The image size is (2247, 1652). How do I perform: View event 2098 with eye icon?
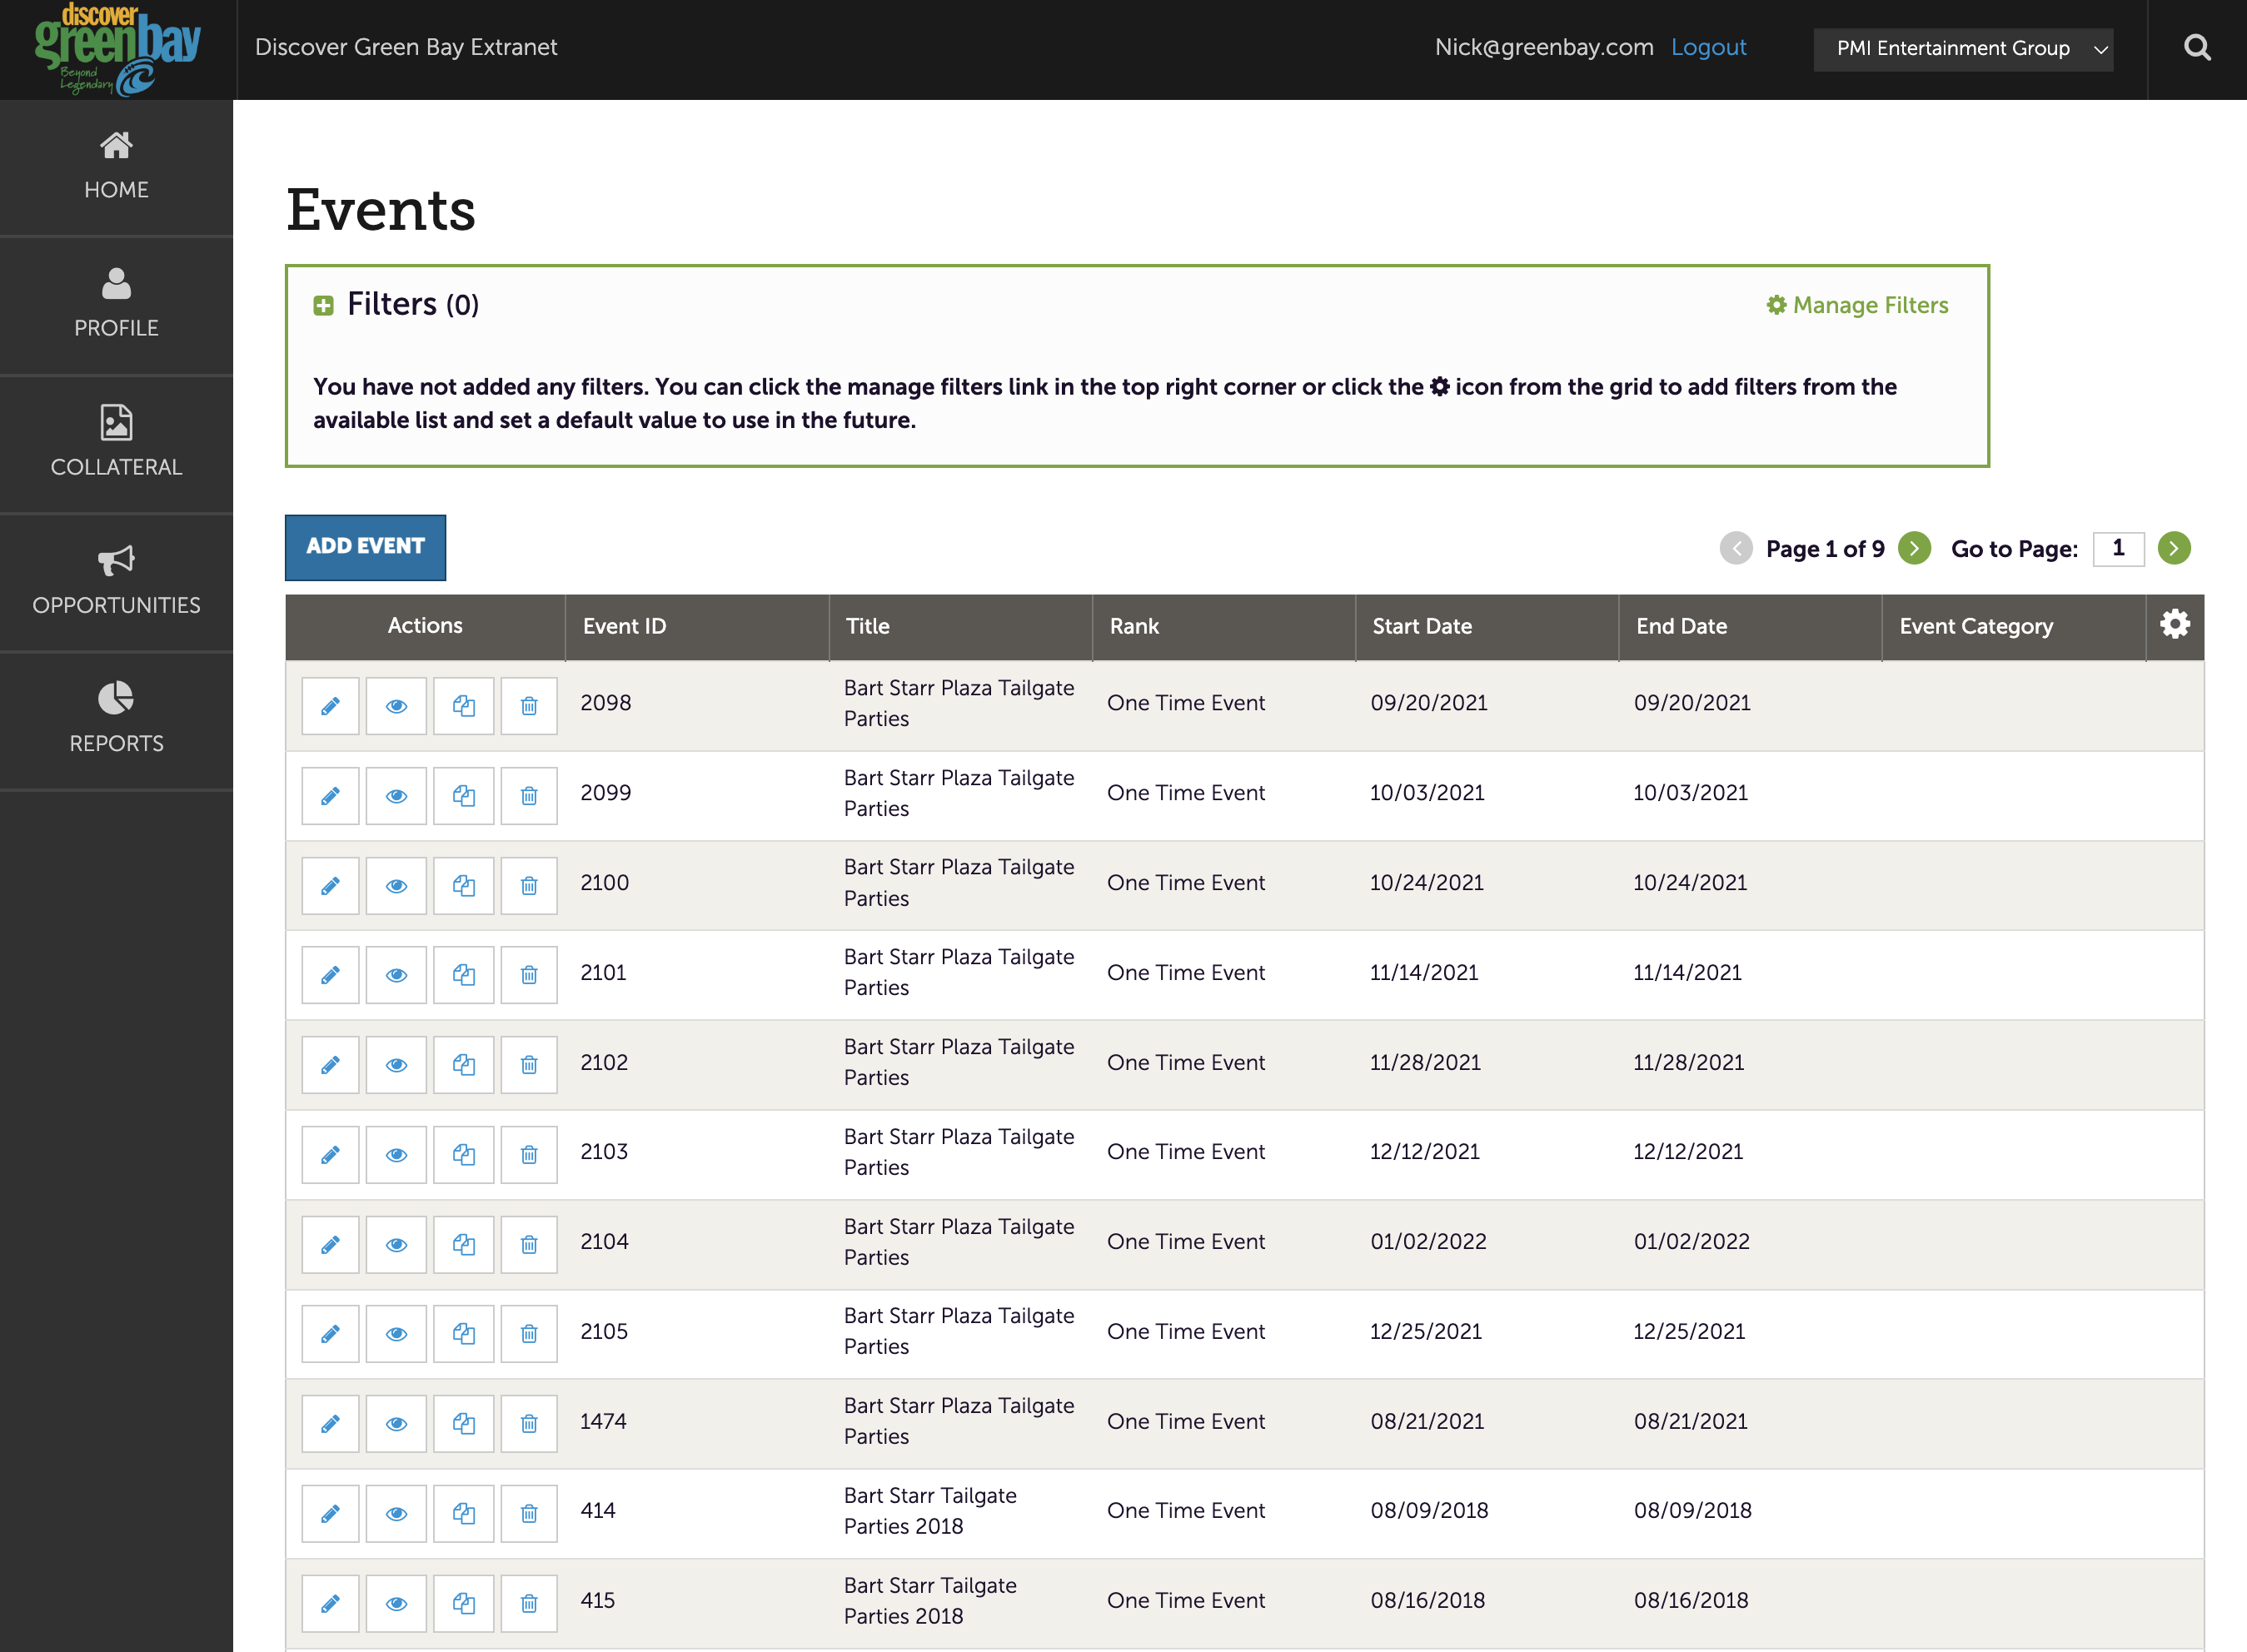[396, 706]
